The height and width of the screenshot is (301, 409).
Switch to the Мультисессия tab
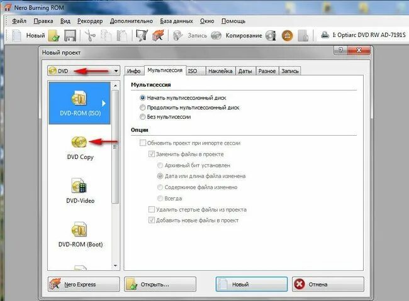[165, 70]
